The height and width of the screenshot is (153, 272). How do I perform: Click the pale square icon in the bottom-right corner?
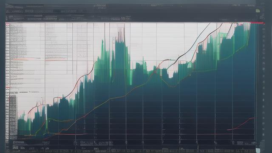[258, 150]
